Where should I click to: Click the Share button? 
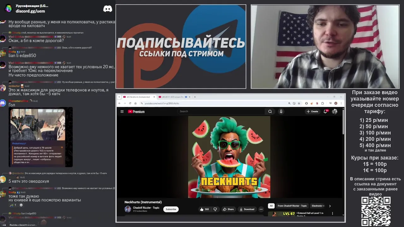click(x=228, y=209)
